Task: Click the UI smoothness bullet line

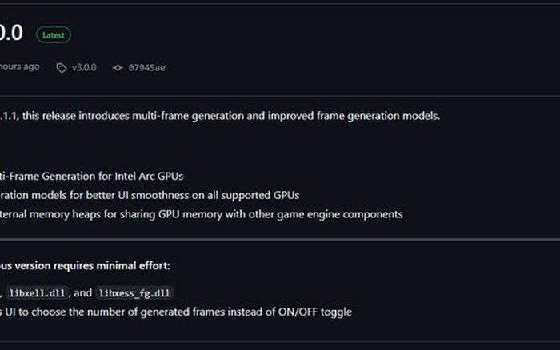Action: tap(152, 195)
